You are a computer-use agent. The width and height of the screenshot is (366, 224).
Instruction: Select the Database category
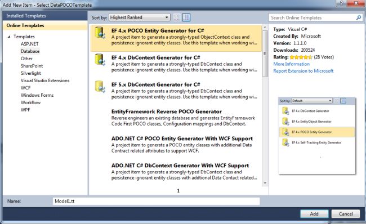30,51
